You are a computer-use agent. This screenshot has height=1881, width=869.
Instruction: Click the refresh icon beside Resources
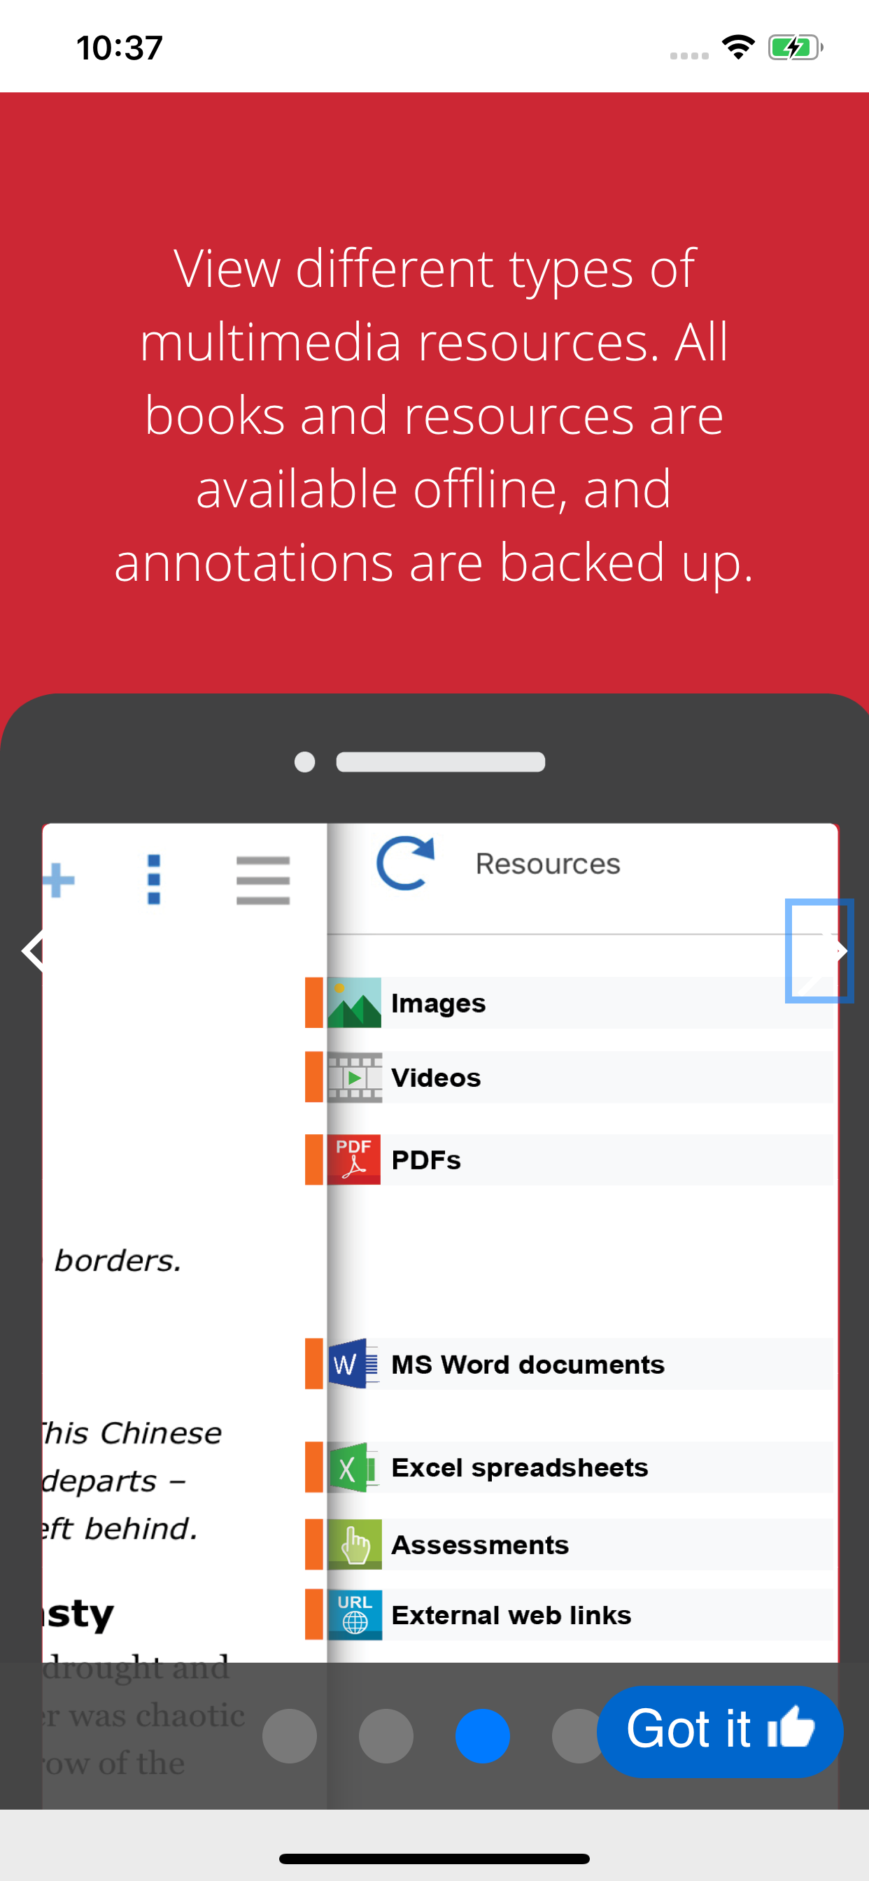[405, 862]
